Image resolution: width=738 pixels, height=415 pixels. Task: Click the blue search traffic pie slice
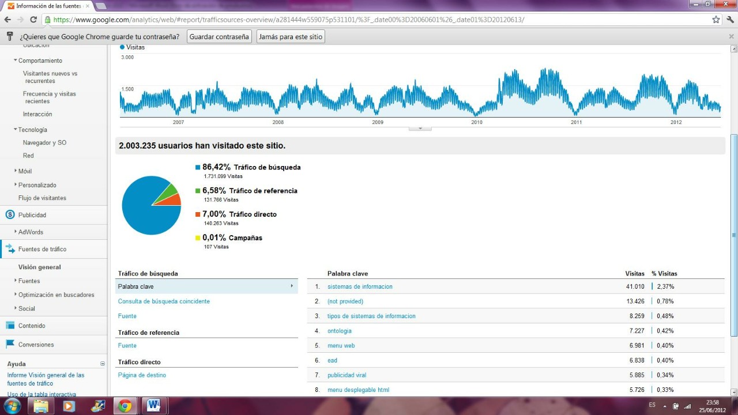coord(141,210)
